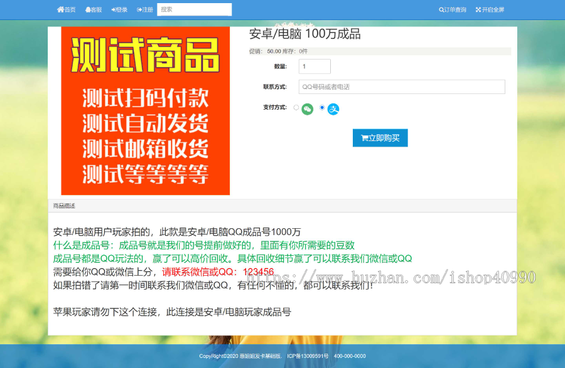Image resolution: width=565 pixels, height=368 pixels.
Task: Open 客服 customer service link
Action: pyautogui.click(x=94, y=9)
